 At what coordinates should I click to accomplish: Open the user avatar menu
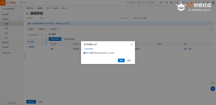click(213, 3)
